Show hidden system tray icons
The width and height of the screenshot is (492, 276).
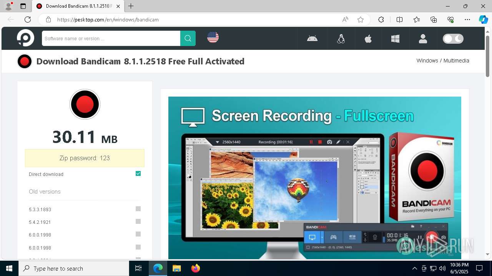click(x=414, y=268)
